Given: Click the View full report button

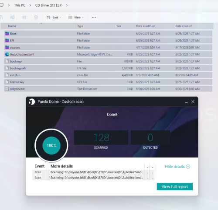Looking at the screenshot, I should pyautogui.click(x=175, y=186).
